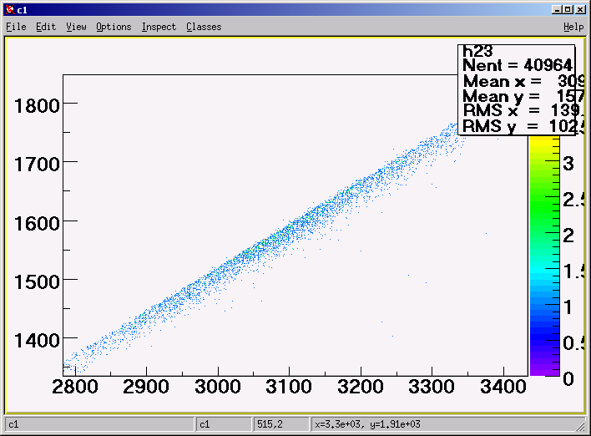Image resolution: width=591 pixels, height=436 pixels.
Task: Click the 3 label on the palette axis
Action: 568,164
